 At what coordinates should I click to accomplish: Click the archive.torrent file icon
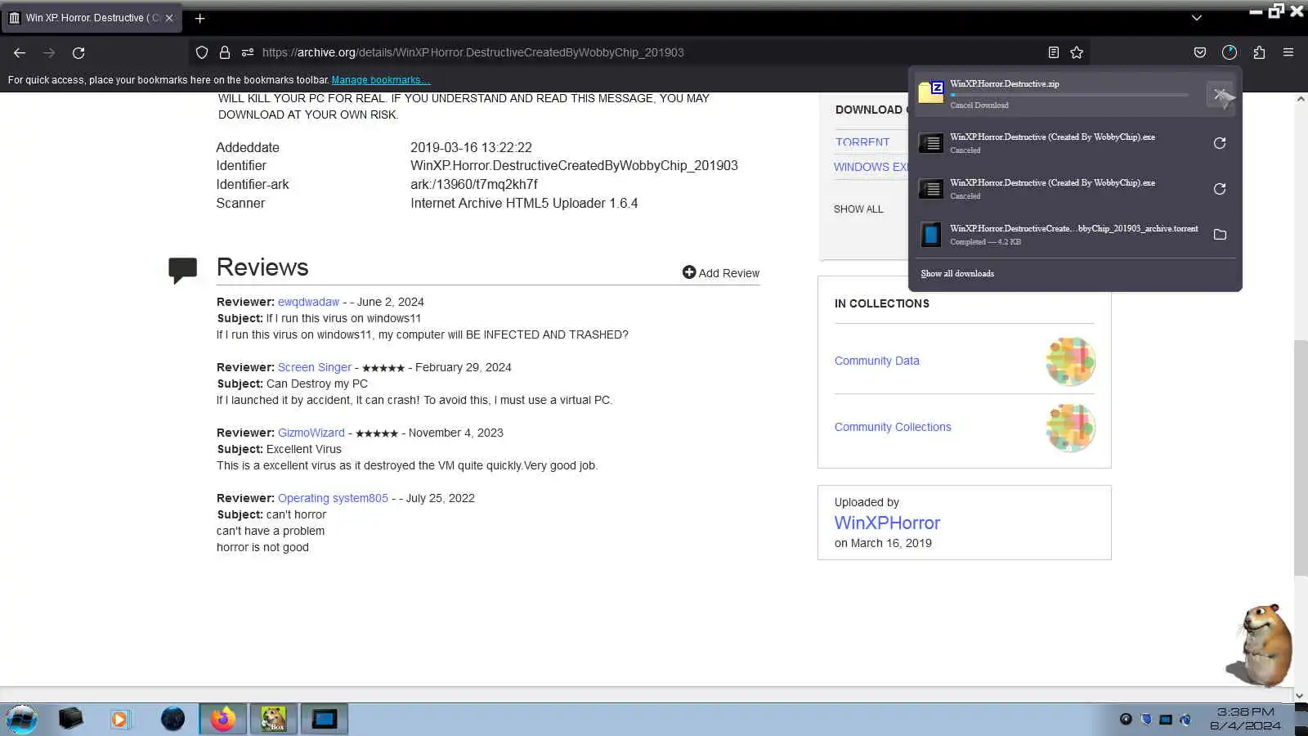(x=931, y=235)
